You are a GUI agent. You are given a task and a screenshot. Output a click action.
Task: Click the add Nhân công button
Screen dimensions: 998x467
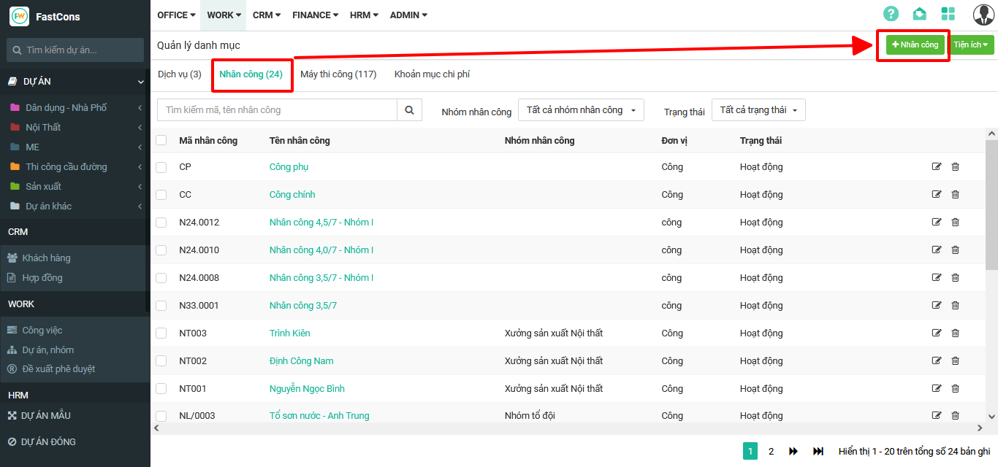915,45
